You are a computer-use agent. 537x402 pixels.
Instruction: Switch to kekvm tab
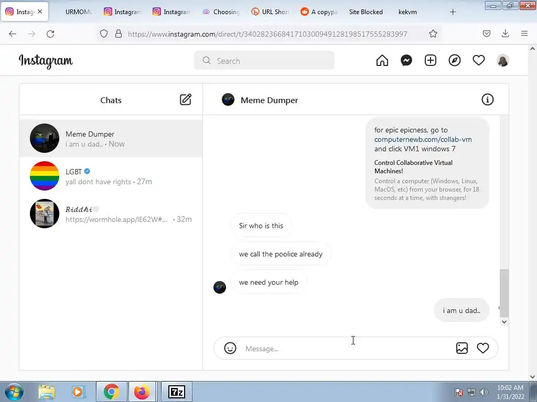pos(407,12)
